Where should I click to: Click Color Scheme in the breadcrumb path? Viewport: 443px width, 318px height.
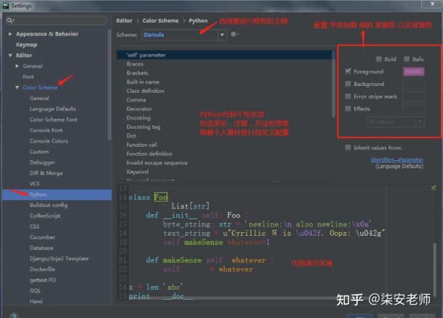pos(160,21)
